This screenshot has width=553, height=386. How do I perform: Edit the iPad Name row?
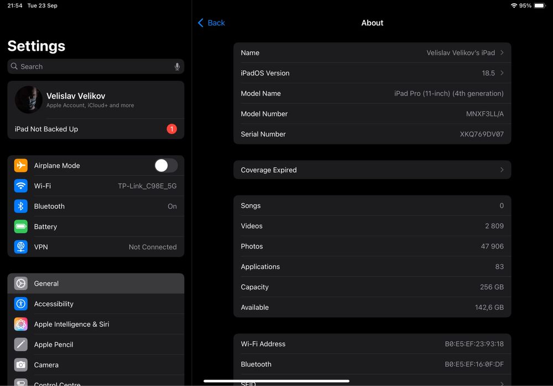372,52
